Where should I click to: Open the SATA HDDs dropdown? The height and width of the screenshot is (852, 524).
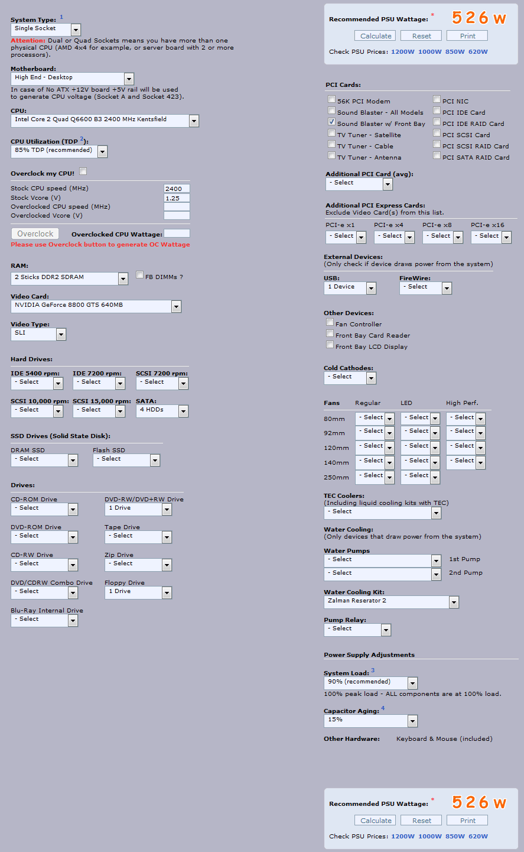(x=162, y=411)
